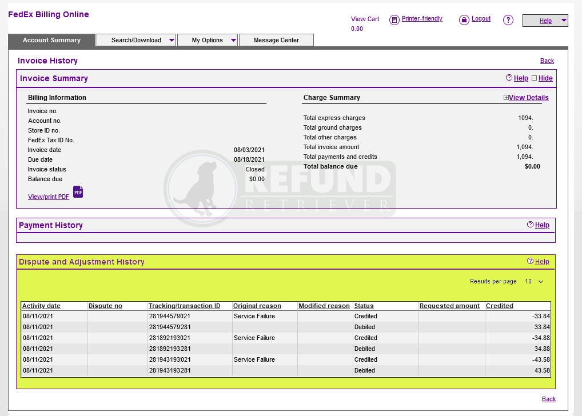The width and height of the screenshot is (582, 416).
Task: Open the Search/Download tab
Action: coord(136,40)
